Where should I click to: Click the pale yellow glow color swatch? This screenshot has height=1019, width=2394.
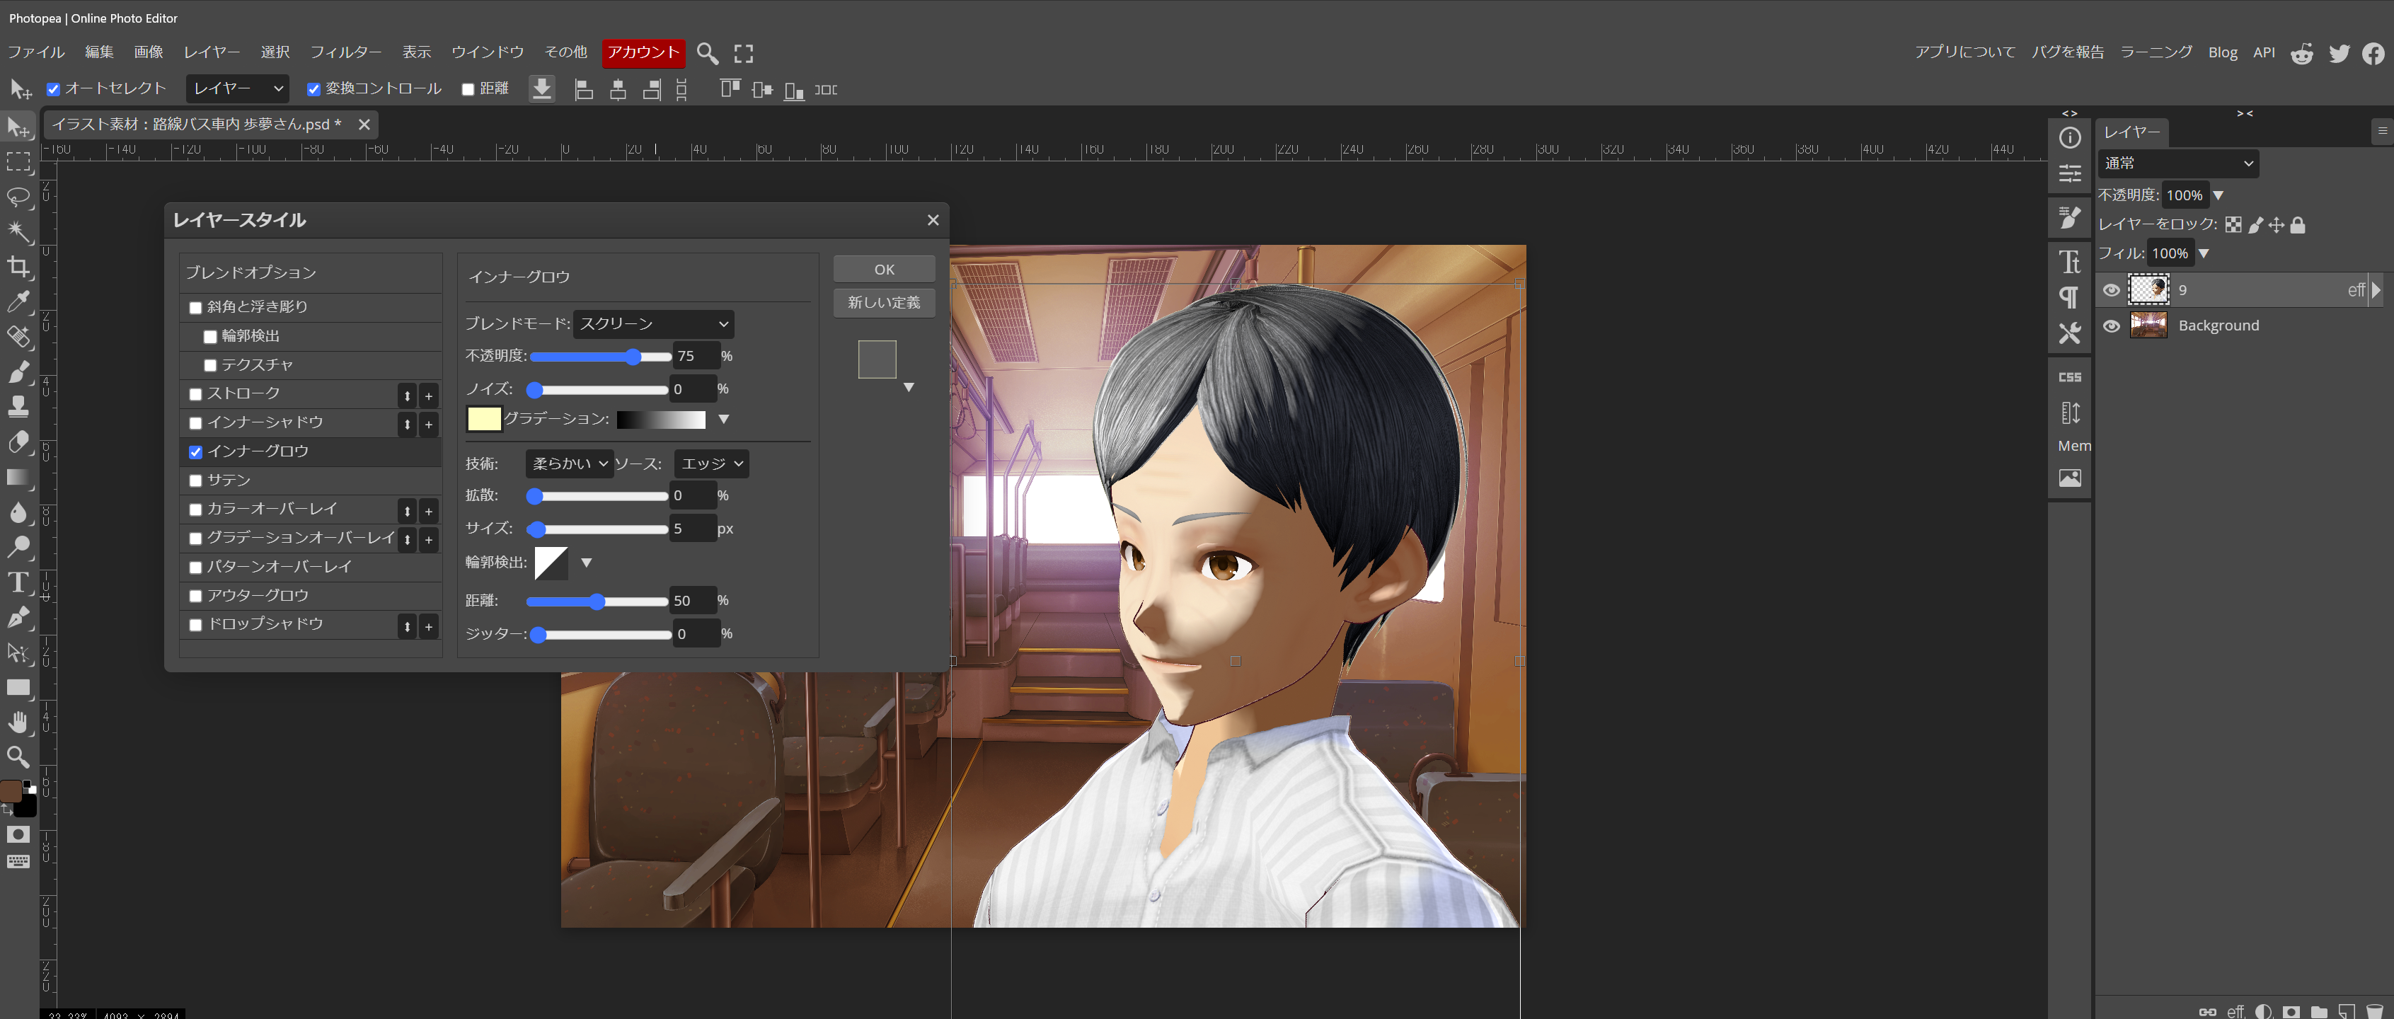coord(483,418)
